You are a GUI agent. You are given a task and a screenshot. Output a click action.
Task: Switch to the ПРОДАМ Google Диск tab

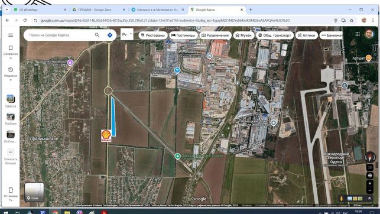pos(98,9)
